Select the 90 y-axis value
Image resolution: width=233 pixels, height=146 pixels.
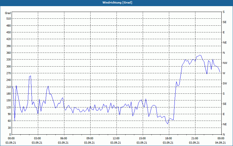pos(9,114)
